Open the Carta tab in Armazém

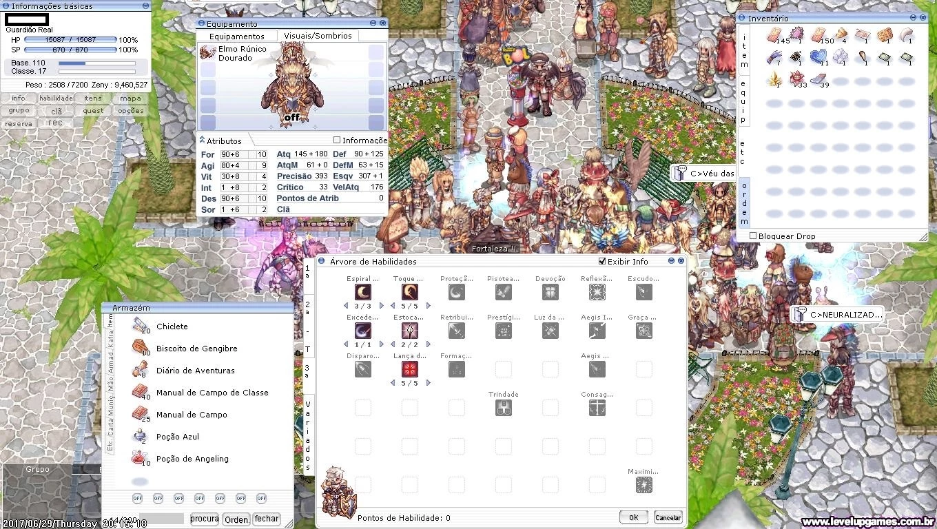point(110,426)
